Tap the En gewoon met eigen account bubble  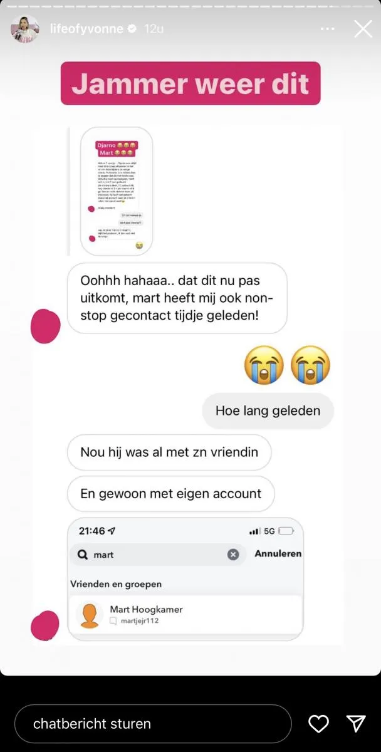tap(170, 494)
